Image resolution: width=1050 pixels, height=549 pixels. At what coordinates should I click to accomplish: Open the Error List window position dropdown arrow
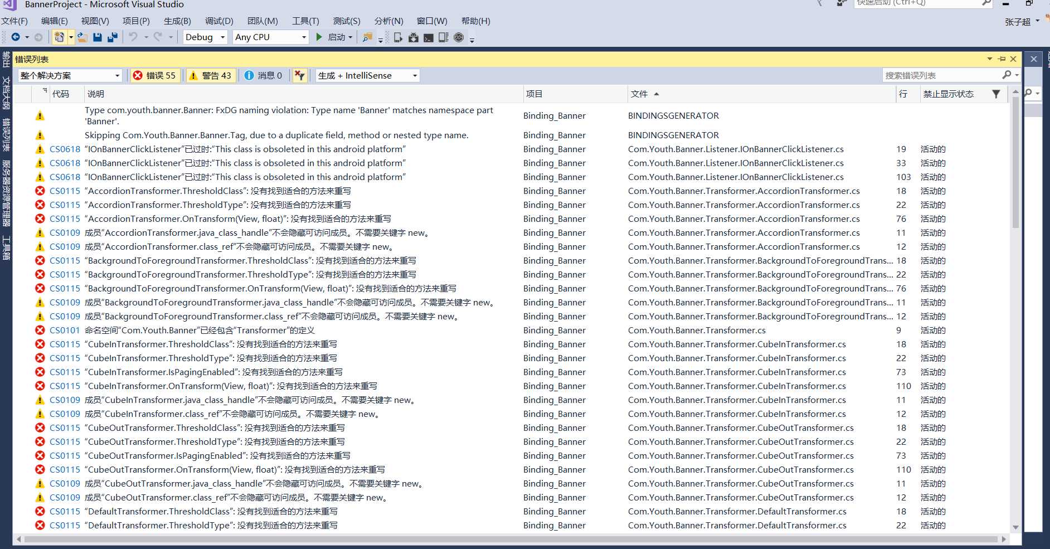click(990, 59)
